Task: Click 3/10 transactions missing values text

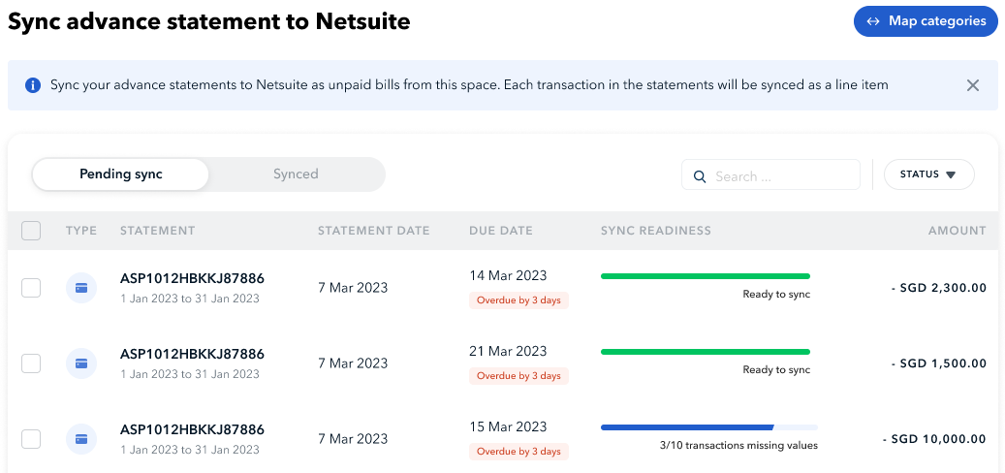Action: 738,446
